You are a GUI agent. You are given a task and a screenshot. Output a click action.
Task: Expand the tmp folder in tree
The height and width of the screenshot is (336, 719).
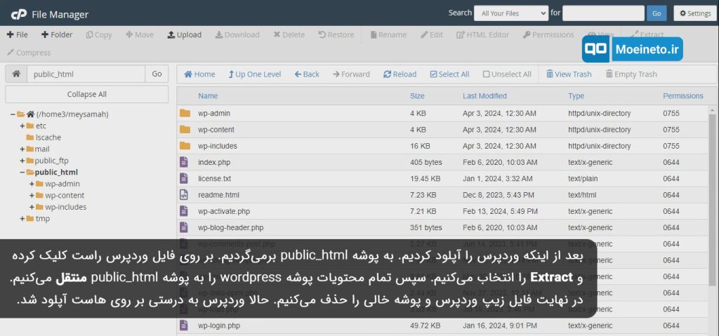[22, 219]
